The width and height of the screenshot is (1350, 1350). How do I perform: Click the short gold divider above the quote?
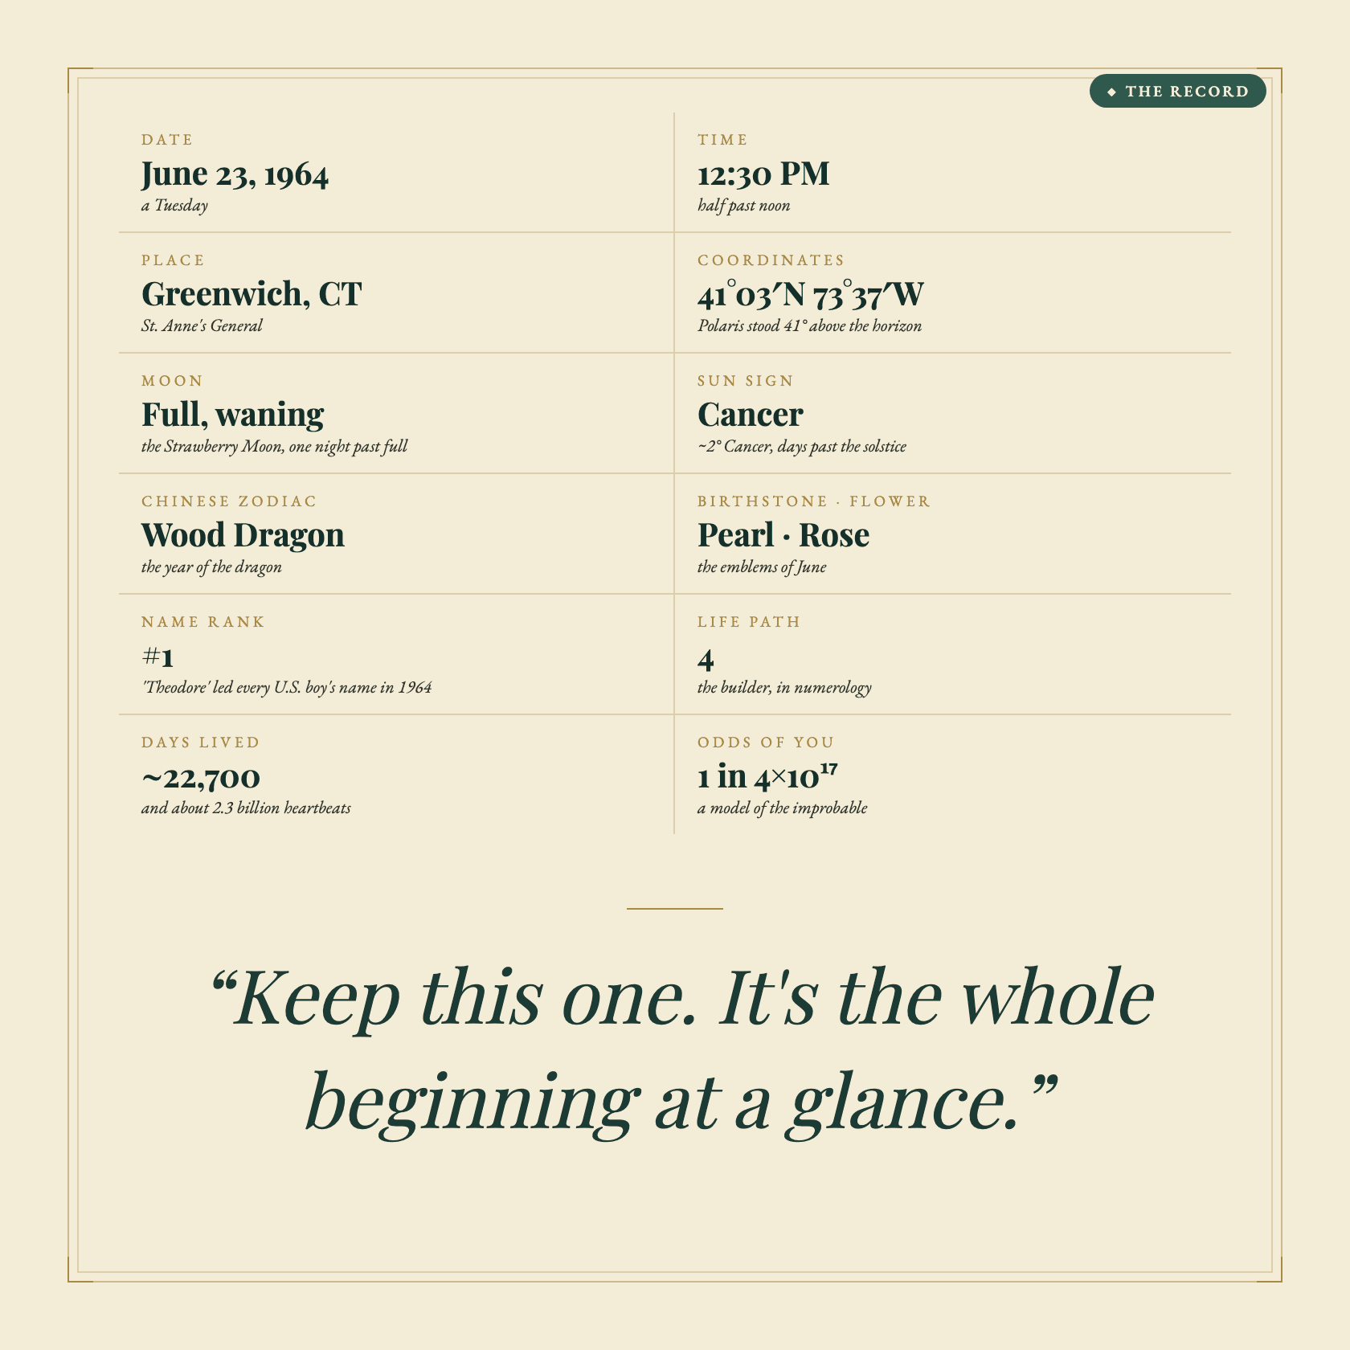(x=675, y=909)
